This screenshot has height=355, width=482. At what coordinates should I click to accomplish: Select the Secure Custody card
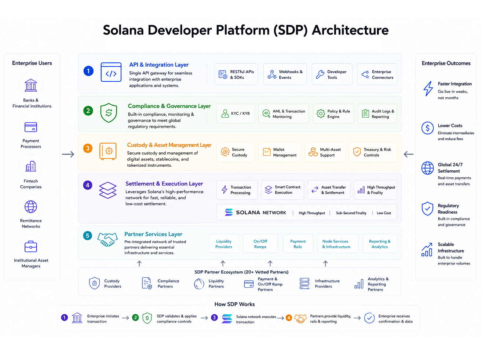(x=235, y=152)
